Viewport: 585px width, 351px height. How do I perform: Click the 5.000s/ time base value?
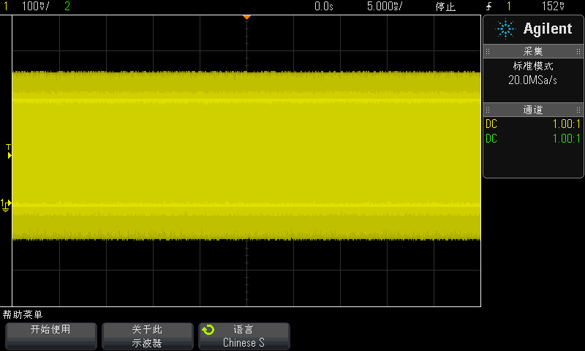[384, 7]
